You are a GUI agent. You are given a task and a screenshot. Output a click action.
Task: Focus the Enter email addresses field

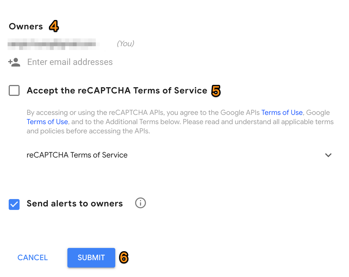coord(70,62)
